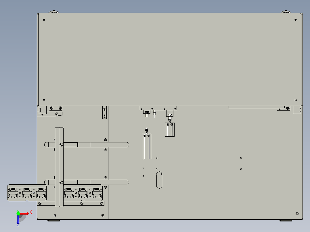The image size is (310, 232).
Task: Click the green Y axis dot of the triad
Action: click(18, 214)
